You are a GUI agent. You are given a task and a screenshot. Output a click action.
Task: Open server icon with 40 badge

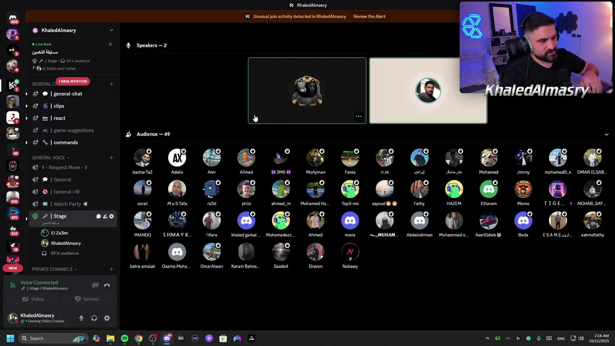(13, 150)
